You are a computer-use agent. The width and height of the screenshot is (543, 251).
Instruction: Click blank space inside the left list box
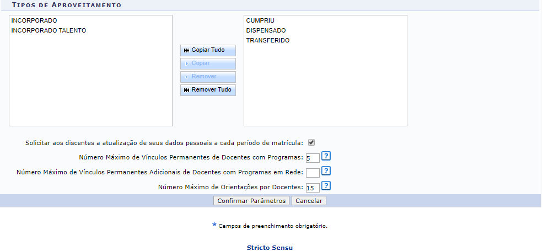90,83
